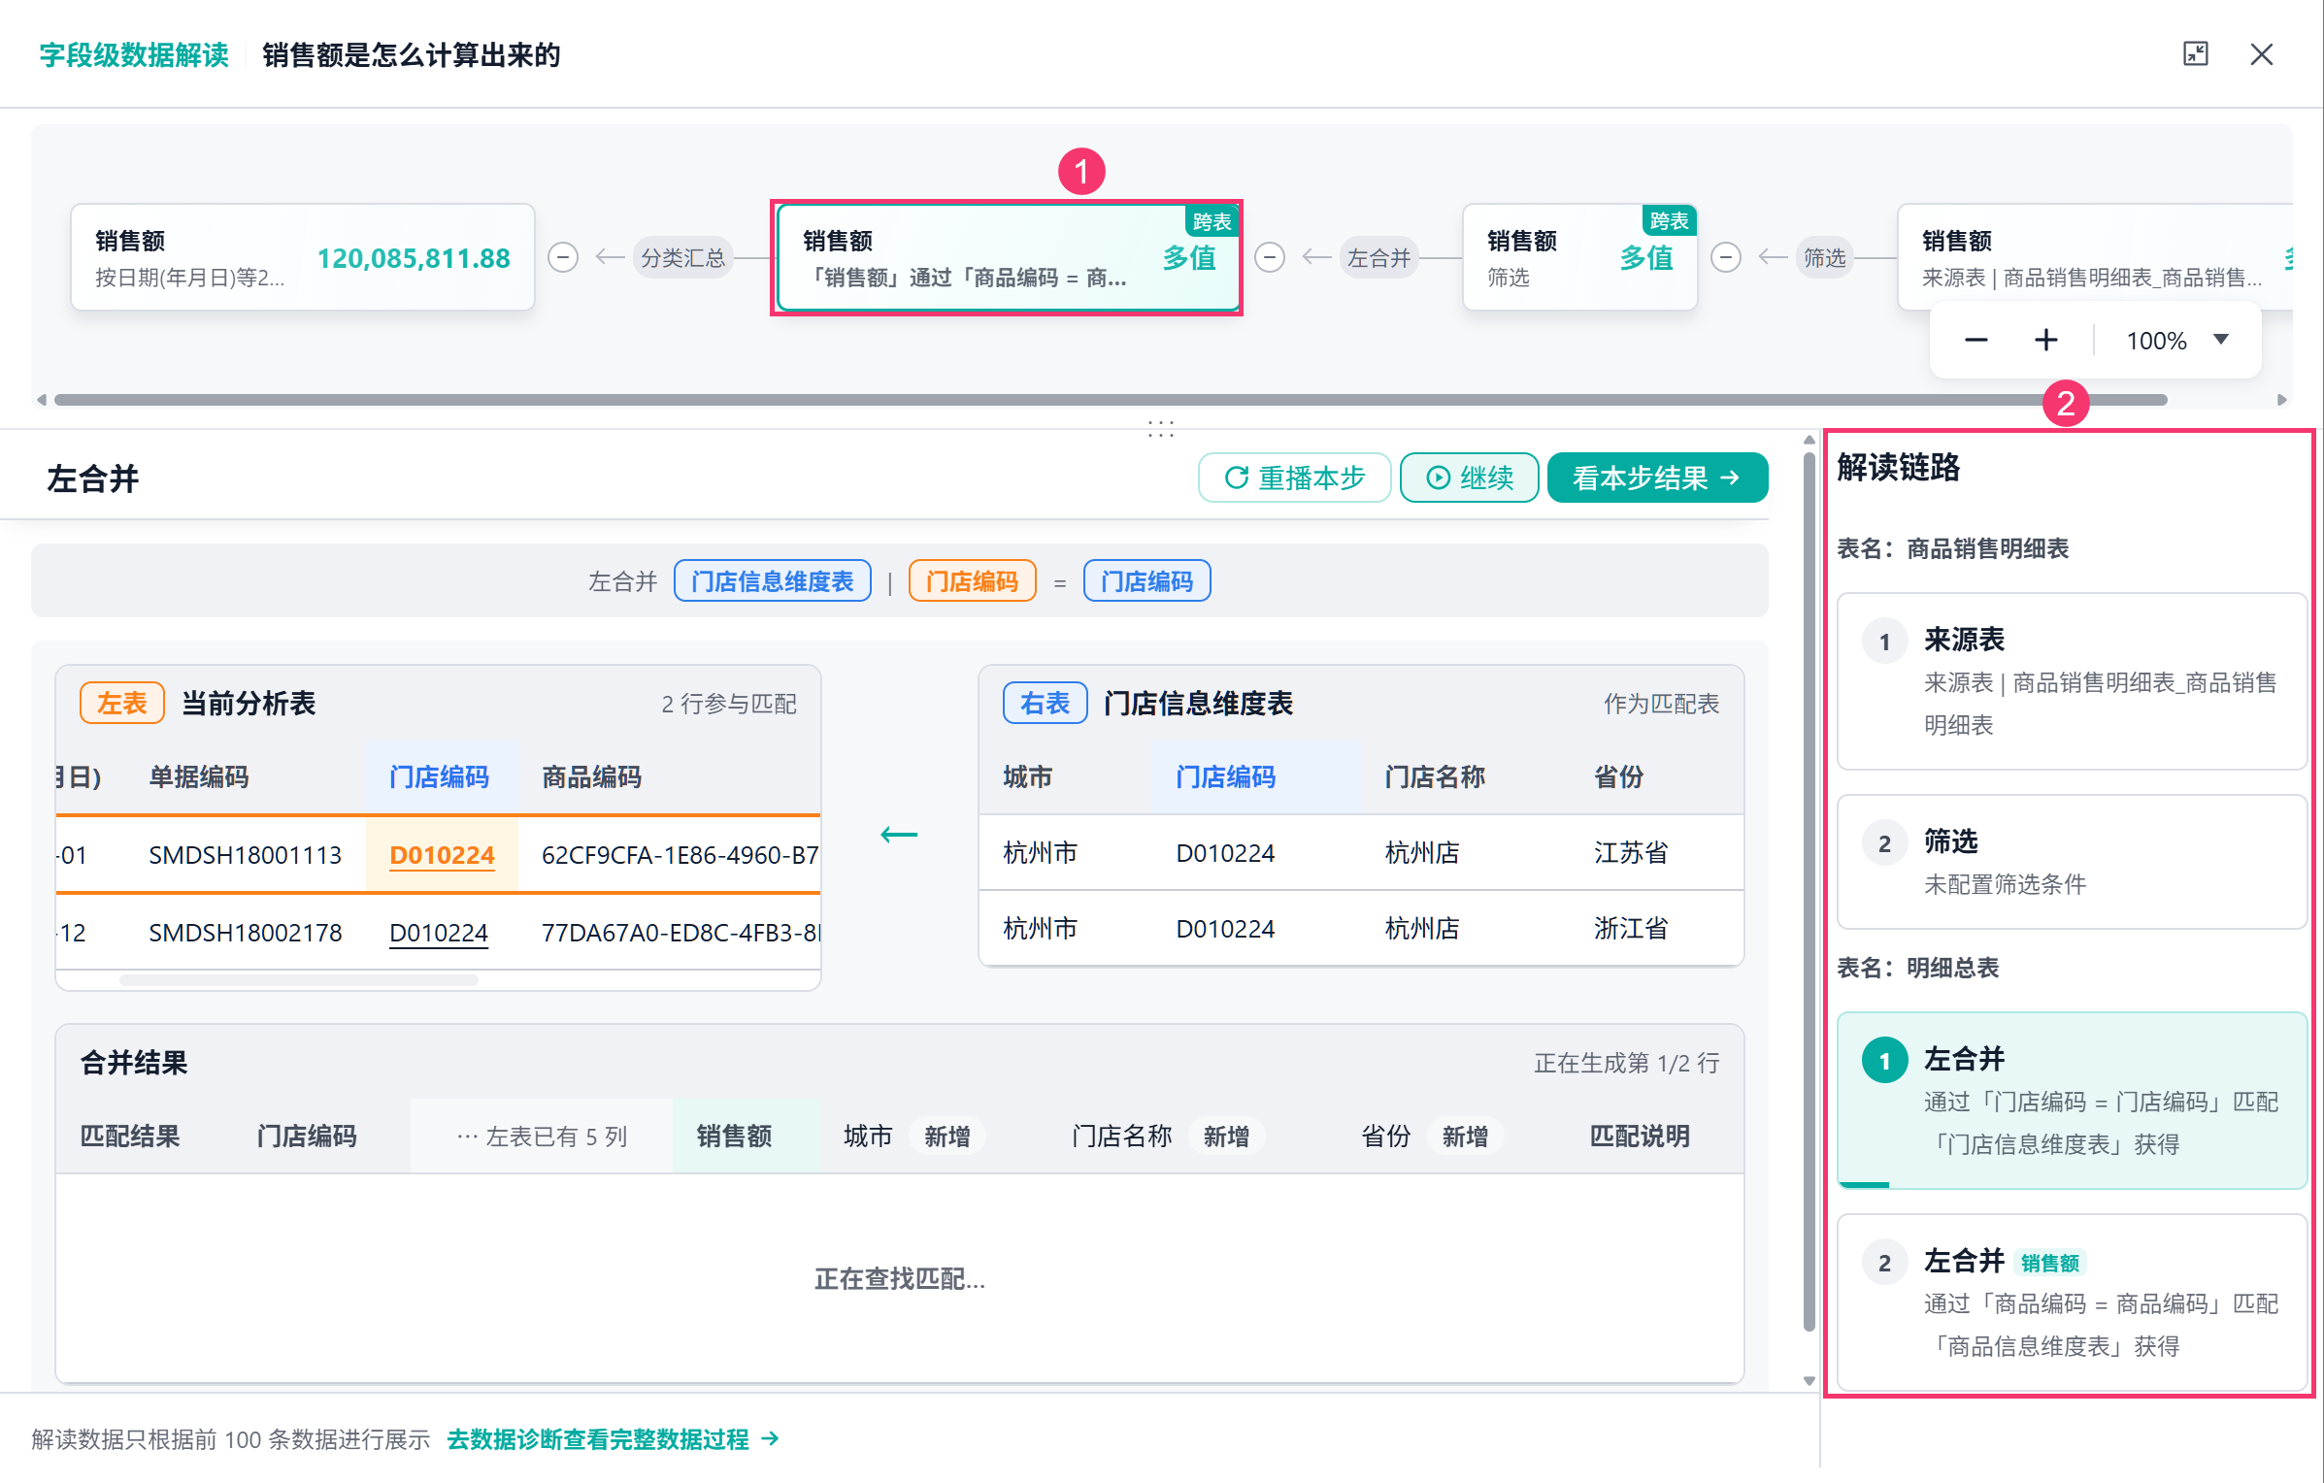The image size is (2324, 1483).
Task: Collapse the node after 分类汇总 sales card
Action: pyautogui.click(x=563, y=257)
